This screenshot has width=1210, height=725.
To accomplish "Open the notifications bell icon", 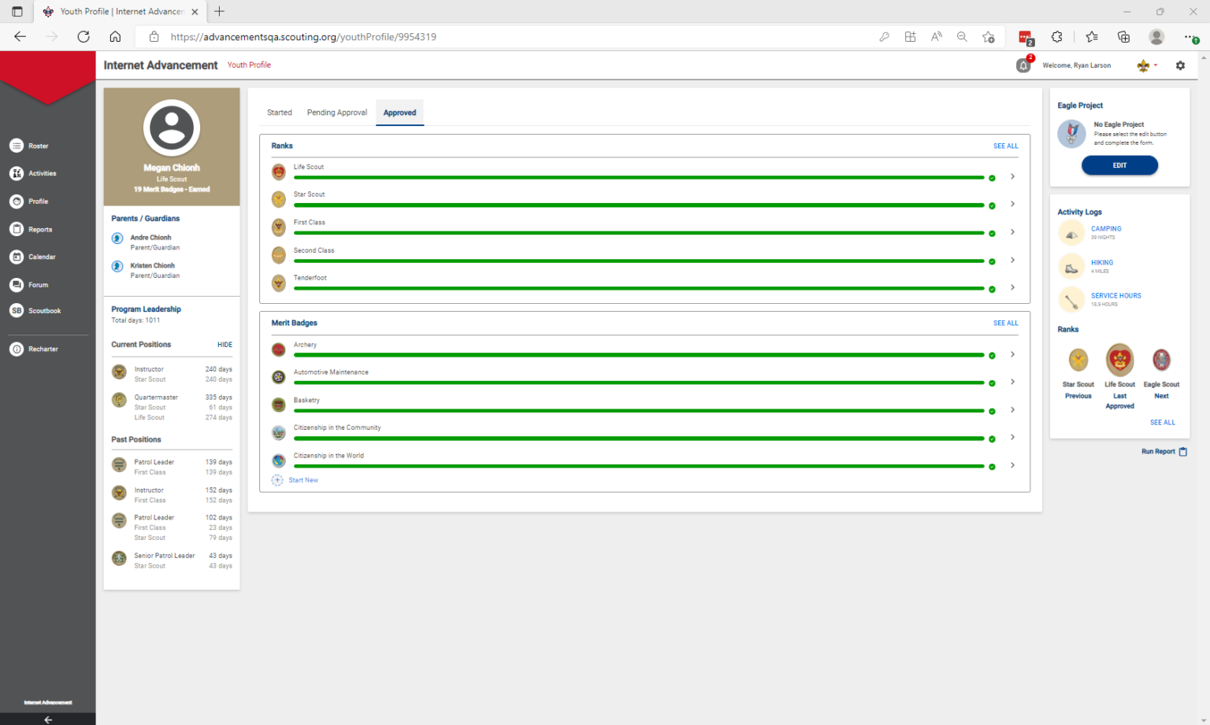I will pos(1023,65).
